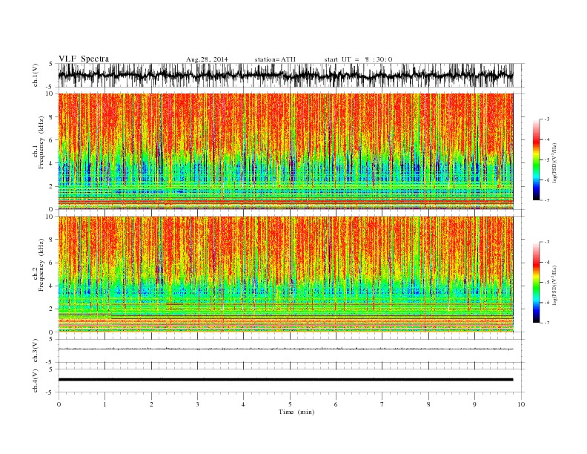Click the flat ch.3 voltage trace
Viewport: 587px width, 454px height.
click(x=285, y=349)
